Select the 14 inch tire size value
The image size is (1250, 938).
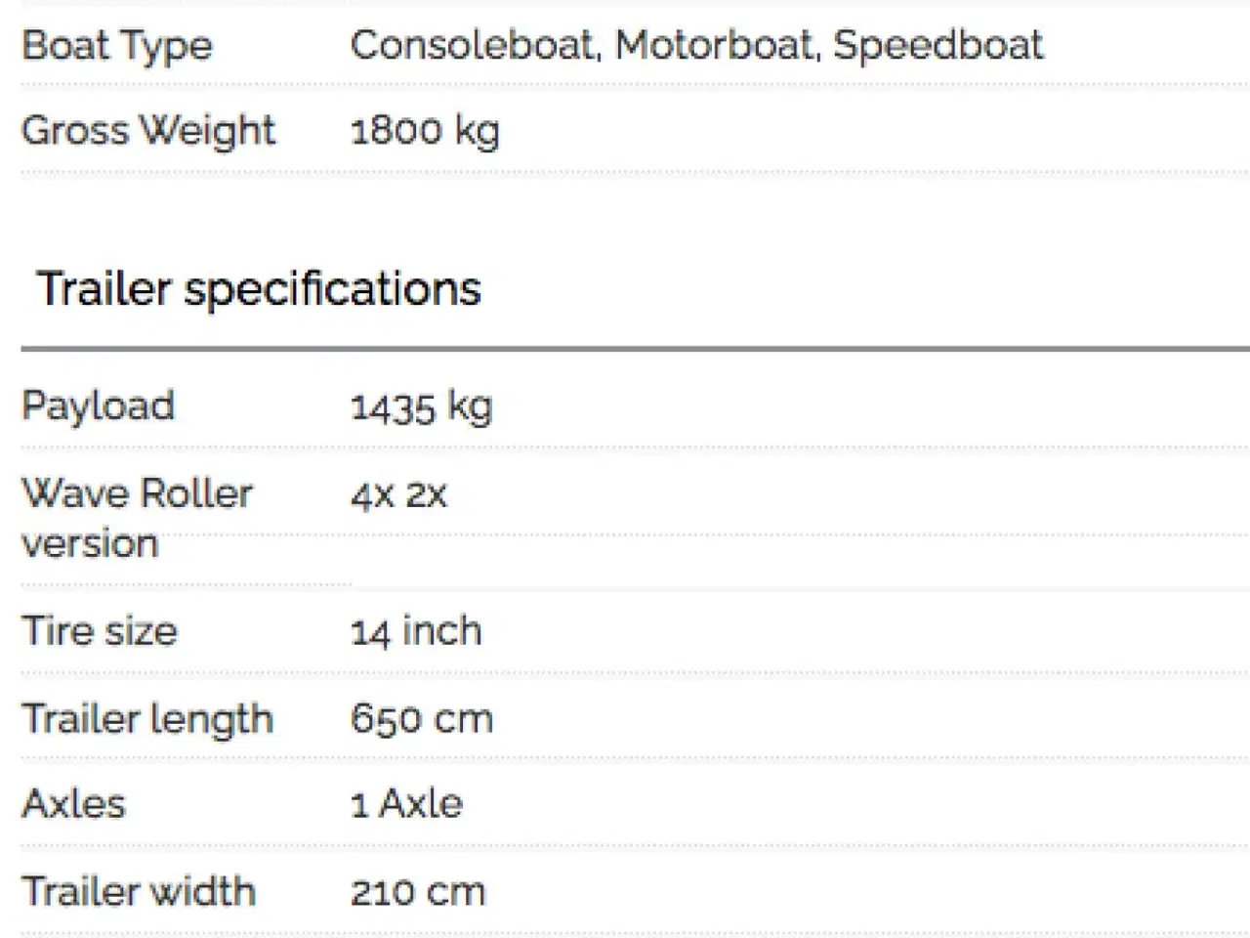tap(416, 631)
